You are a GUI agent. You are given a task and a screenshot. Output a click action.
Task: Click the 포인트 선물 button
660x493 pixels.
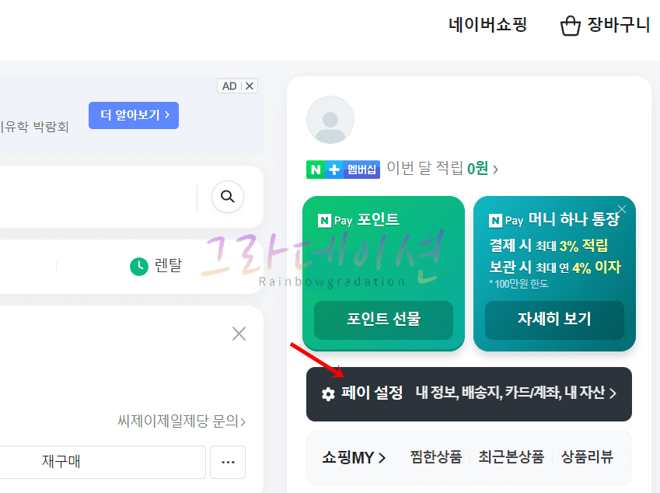[x=383, y=320]
